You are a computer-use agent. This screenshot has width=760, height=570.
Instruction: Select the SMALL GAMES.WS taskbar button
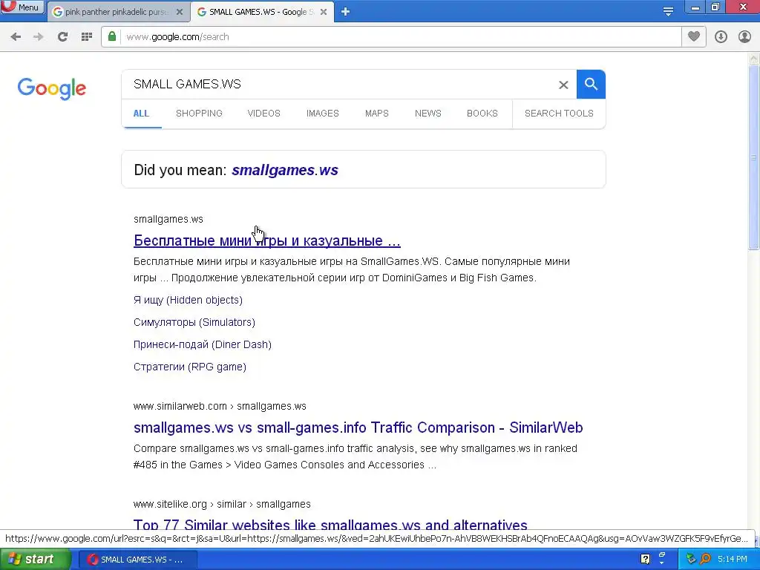coord(138,560)
